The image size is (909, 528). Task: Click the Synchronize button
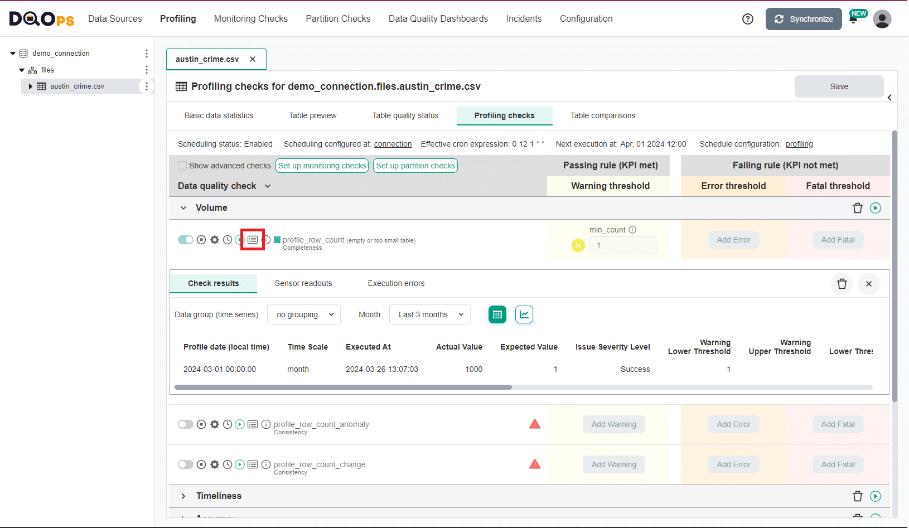coord(804,18)
